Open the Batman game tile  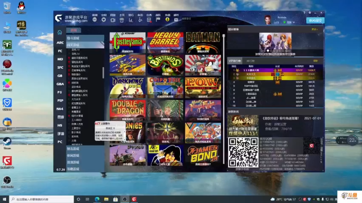coord(203,42)
